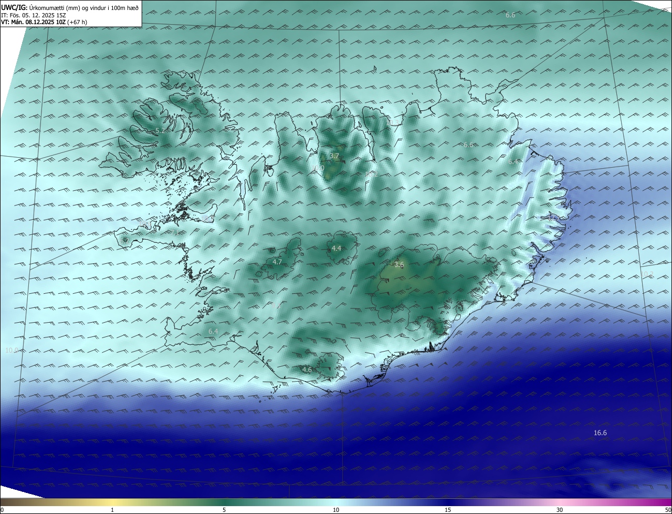Screen dimensions: 672x514
Task: Click the legend tick label 50
Action: click(668, 510)
